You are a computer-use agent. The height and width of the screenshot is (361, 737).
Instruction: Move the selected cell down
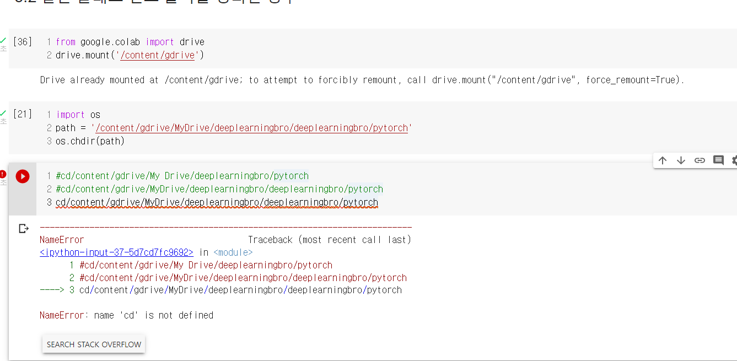tap(681, 160)
